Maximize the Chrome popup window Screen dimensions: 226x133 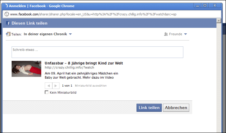205,6
